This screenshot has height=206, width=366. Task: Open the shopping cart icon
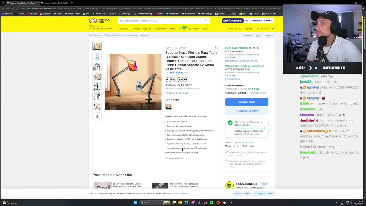pyautogui.click(x=273, y=28)
